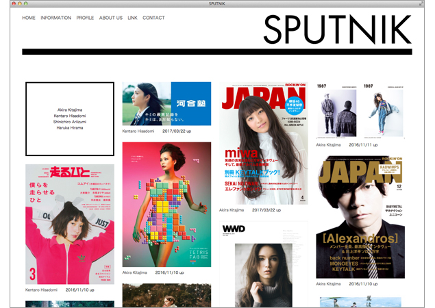Viewport: 435px width, 308px height.
Task: Open the HOME navigation link
Action: tap(29, 18)
